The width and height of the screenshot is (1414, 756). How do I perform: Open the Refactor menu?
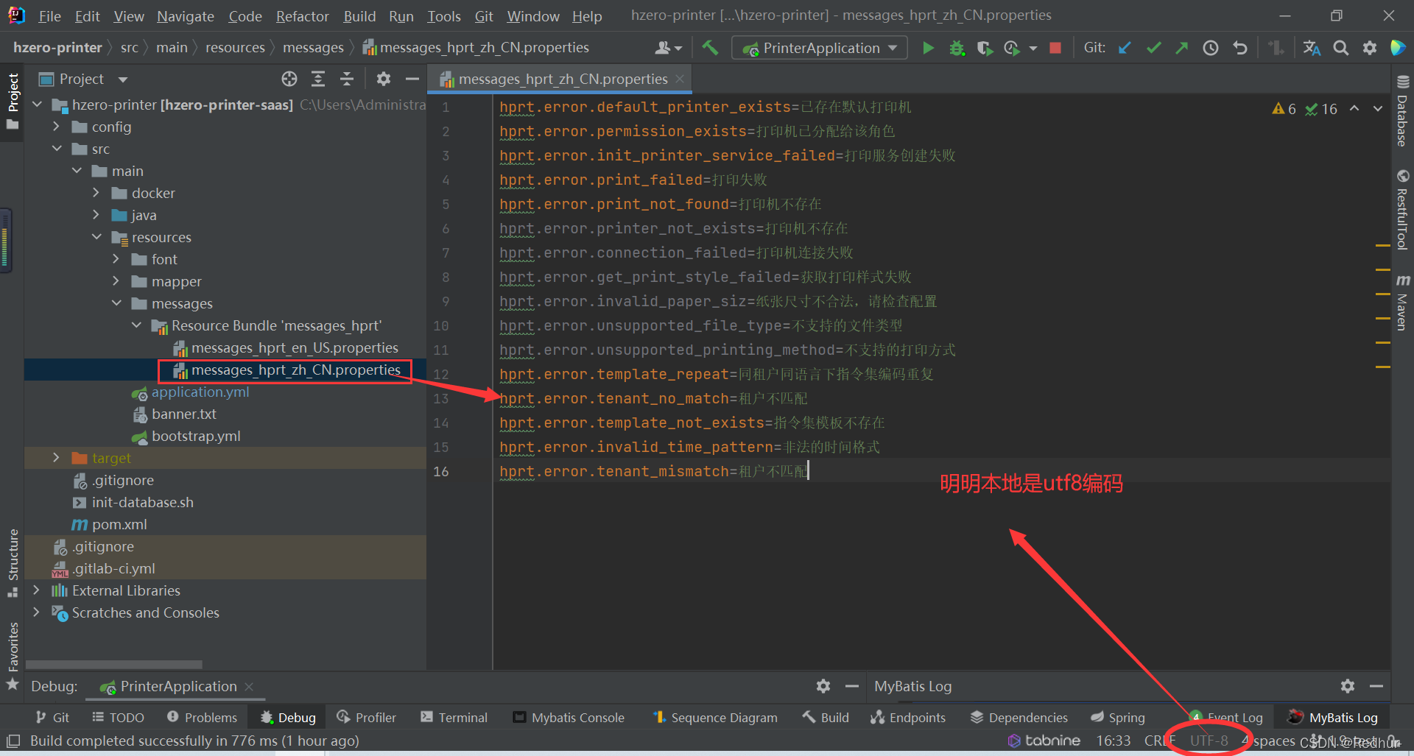pyautogui.click(x=302, y=16)
